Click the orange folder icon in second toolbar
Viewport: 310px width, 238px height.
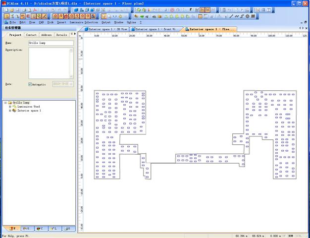pos(160,16)
